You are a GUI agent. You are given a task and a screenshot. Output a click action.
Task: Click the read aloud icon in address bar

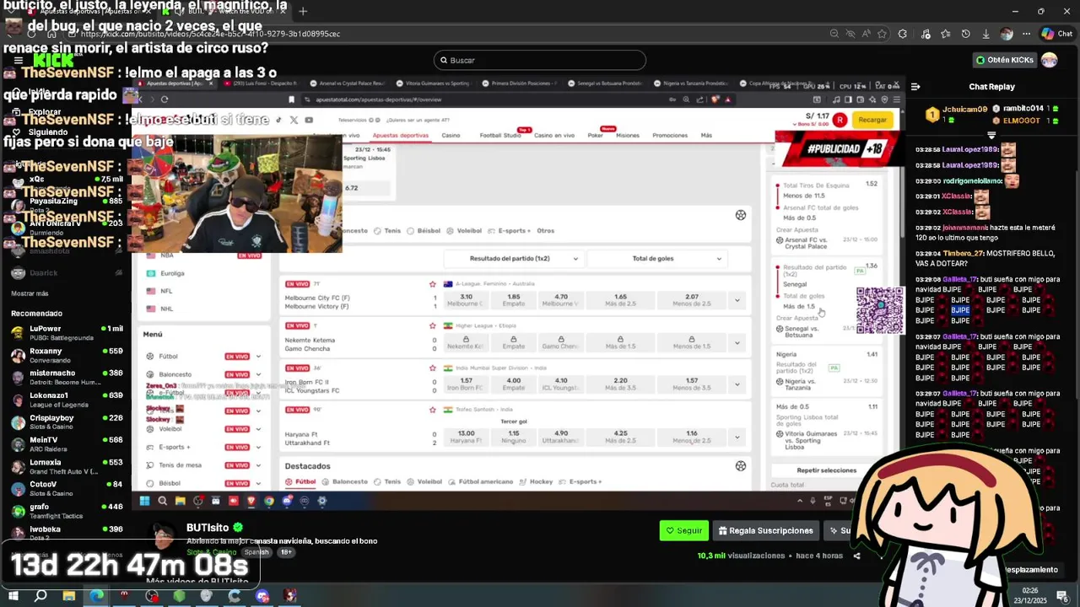pos(867,34)
